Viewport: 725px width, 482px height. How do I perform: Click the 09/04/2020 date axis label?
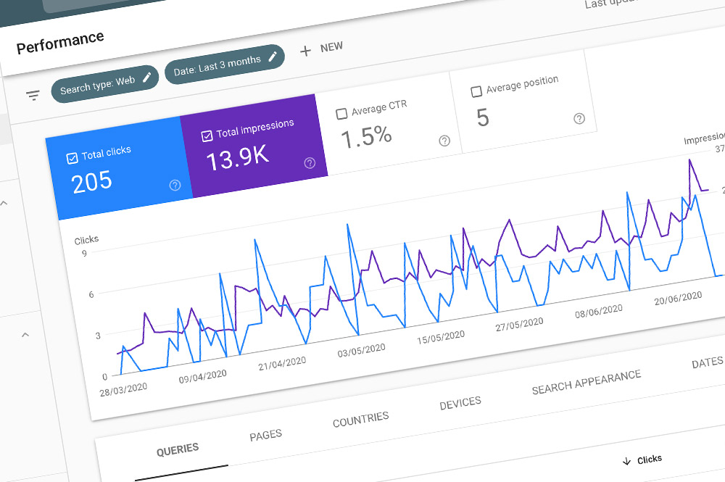tap(203, 376)
